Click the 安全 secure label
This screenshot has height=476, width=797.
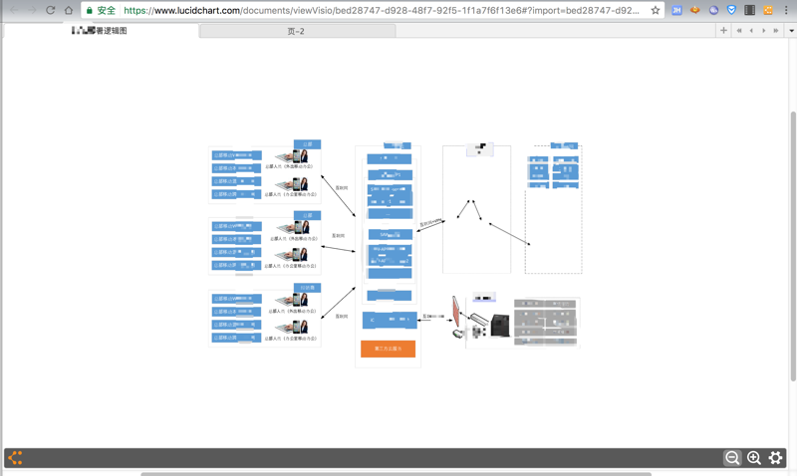[x=107, y=10]
